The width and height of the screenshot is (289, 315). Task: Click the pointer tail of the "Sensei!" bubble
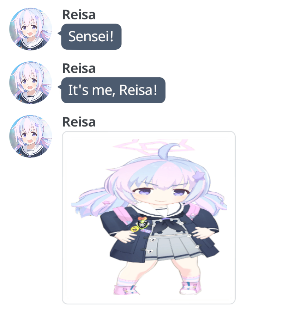(x=59, y=33)
